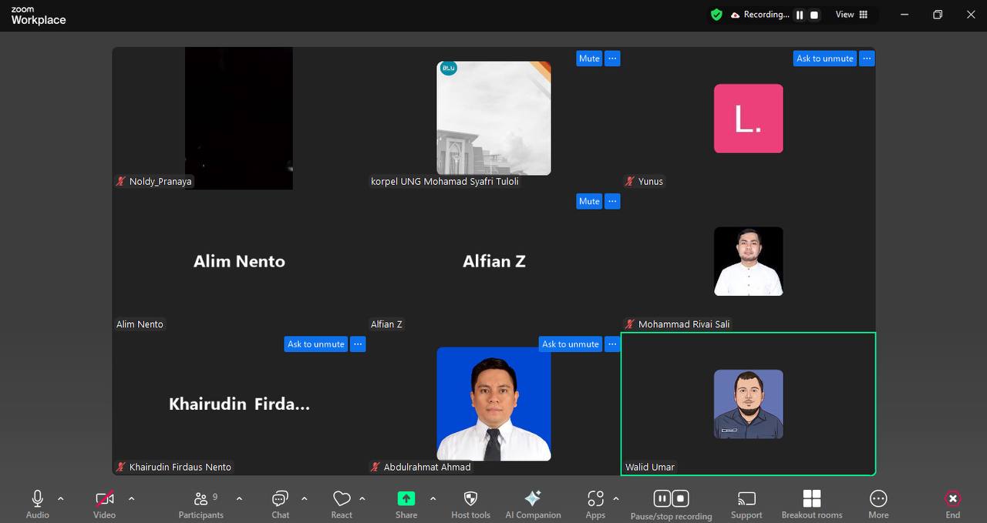Open AI Companion sparkle icon
The width and height of the screenshot is (987, 523).
tap(532, 498)
